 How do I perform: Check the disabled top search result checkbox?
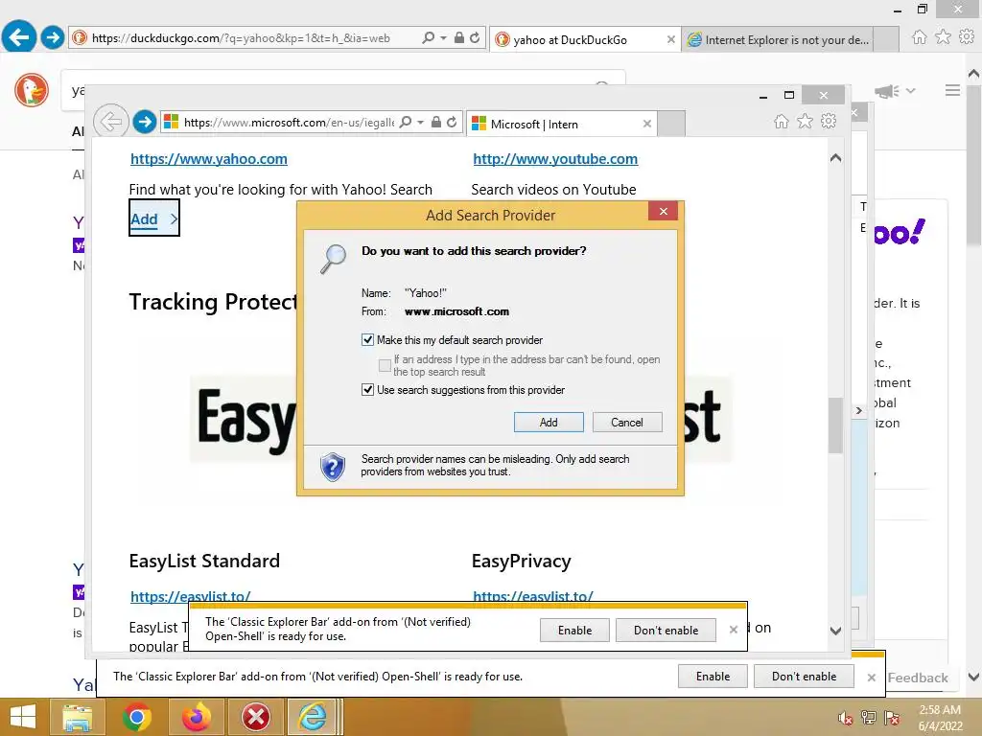[386, 365]
